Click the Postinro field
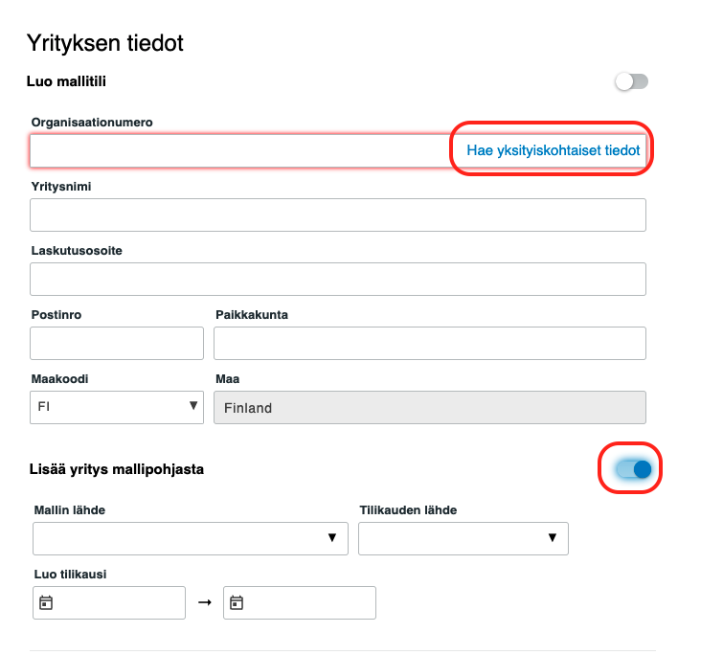 [x=117, y=343]
